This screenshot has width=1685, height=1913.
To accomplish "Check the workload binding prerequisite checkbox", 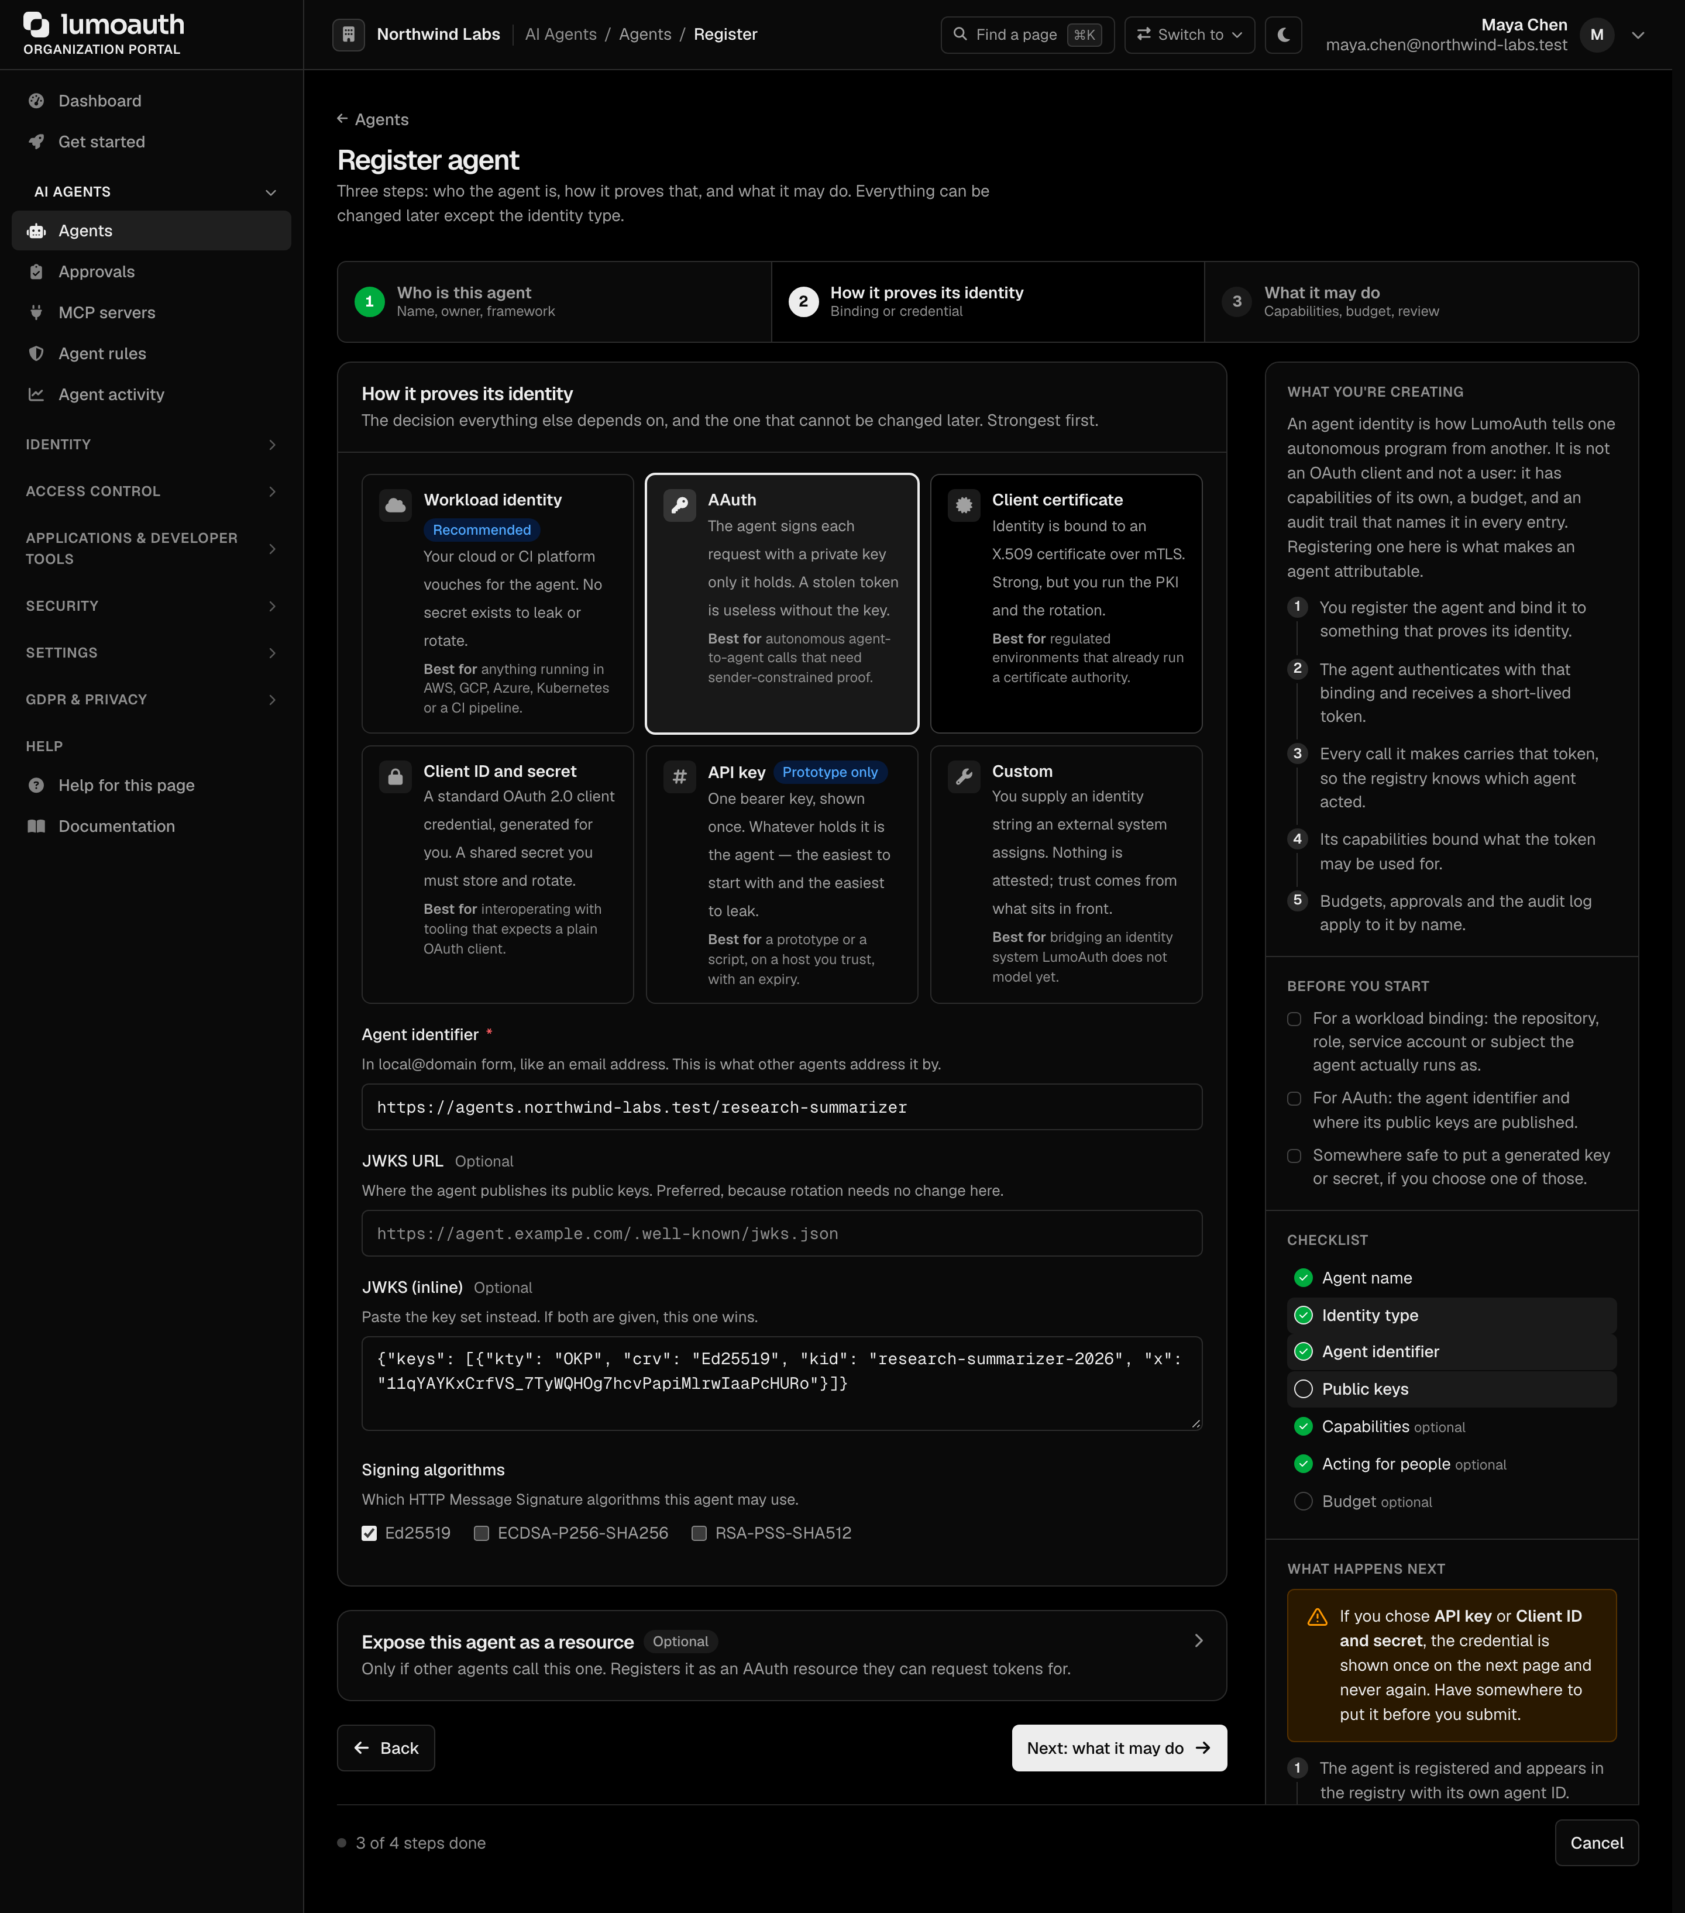I will [x=1295, y=1019].
